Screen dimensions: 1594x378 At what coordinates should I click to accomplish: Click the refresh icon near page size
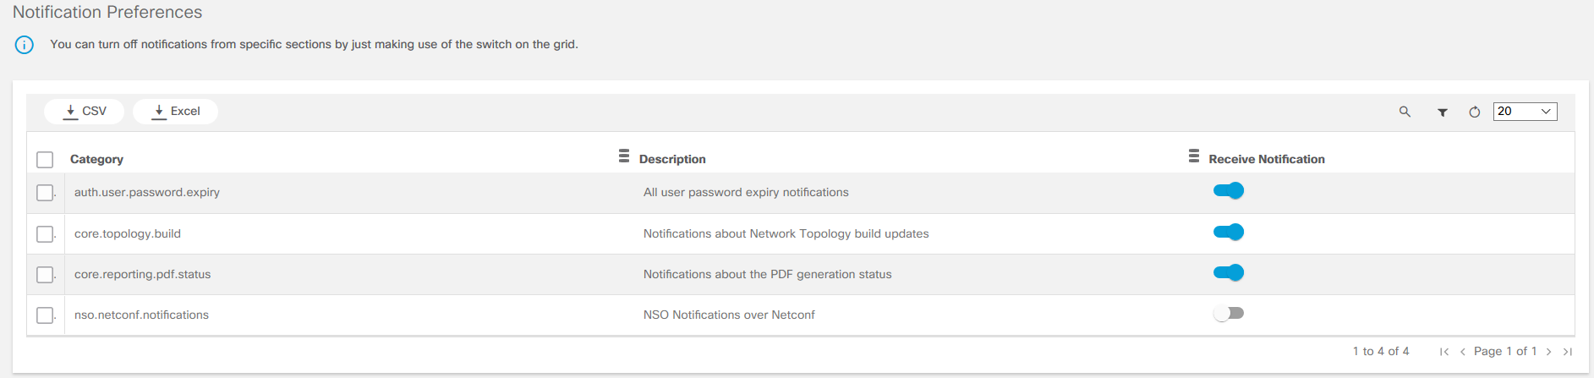[x=1475, y=112]
